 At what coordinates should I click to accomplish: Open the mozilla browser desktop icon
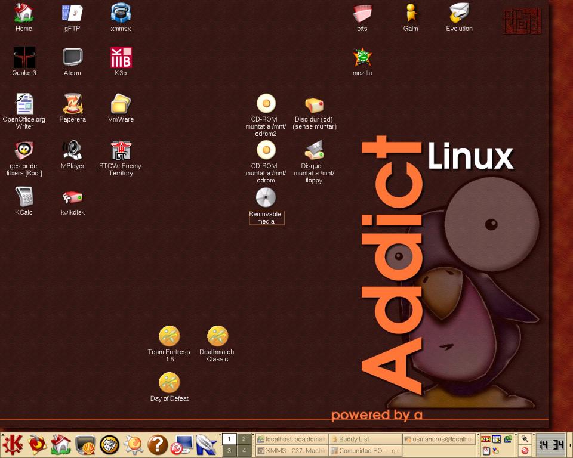[x=362, y=58]
